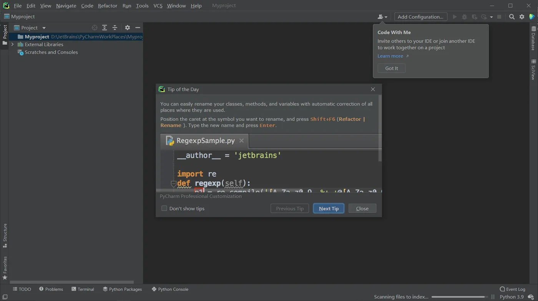Open the SciView tool window stripe
The image size is (538, 301).
pos(533,70)
